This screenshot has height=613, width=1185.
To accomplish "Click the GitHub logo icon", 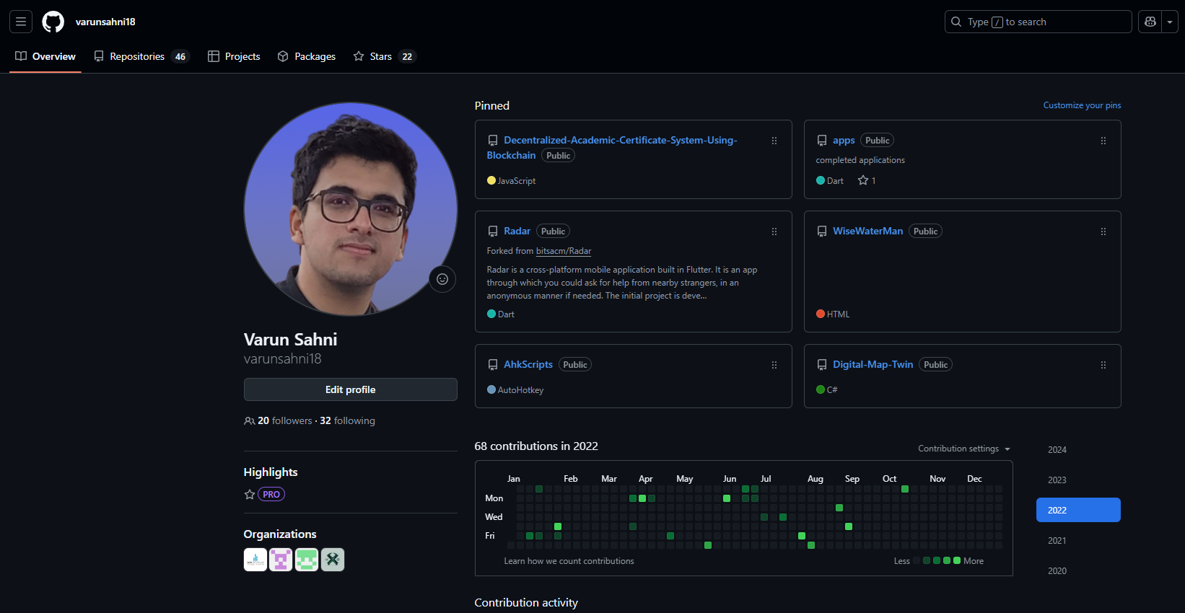I will [x=53, y=22].
